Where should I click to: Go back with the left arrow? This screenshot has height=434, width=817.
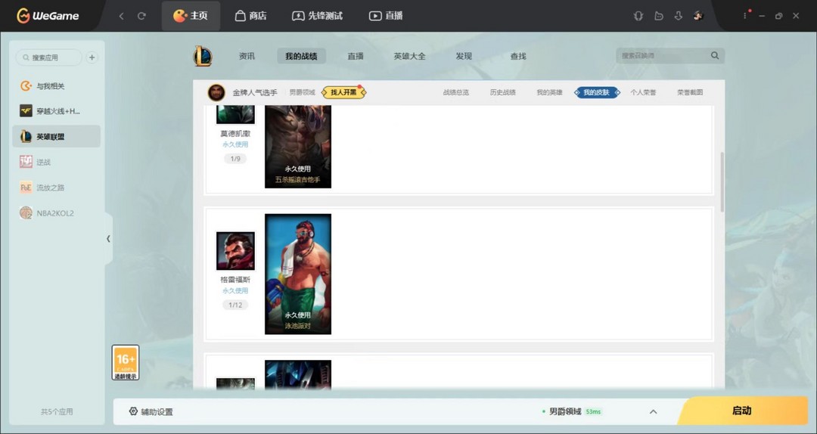pos(121,16)
